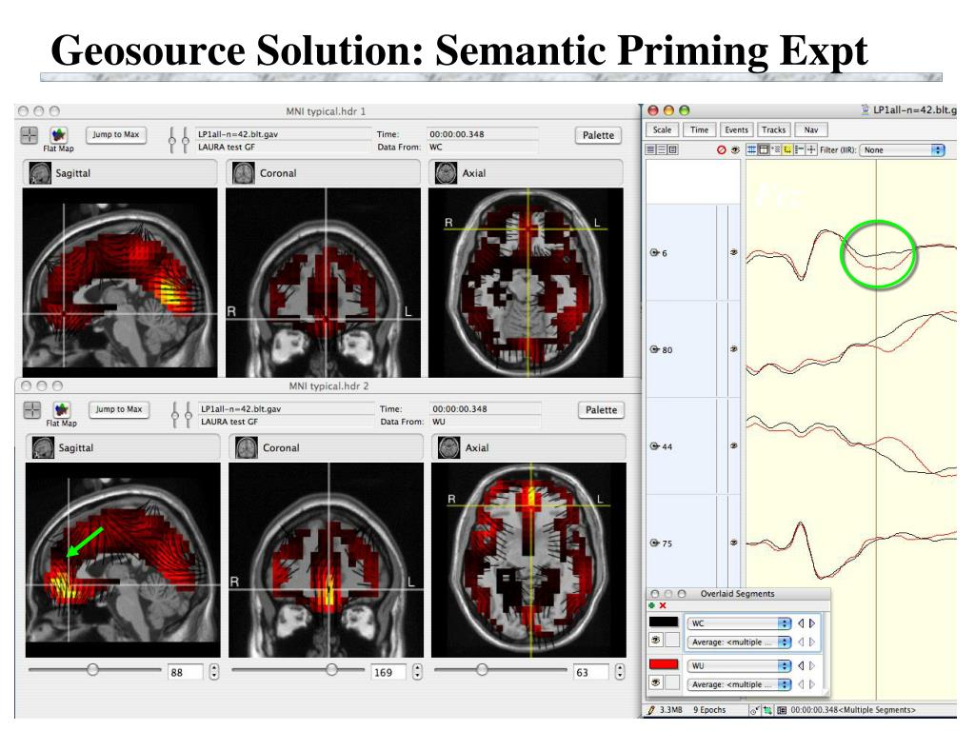Open the Time tab in waveform window

(700, 129)
